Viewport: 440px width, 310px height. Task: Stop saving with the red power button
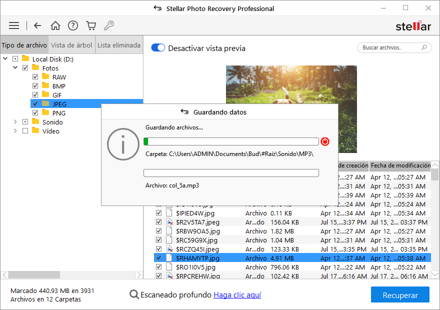click(325, 141)
